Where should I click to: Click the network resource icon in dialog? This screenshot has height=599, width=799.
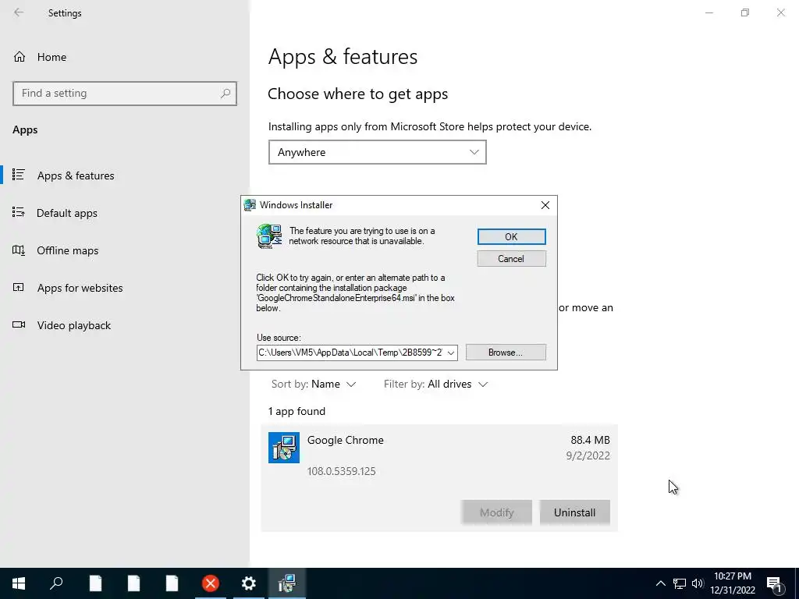[269, 236]
